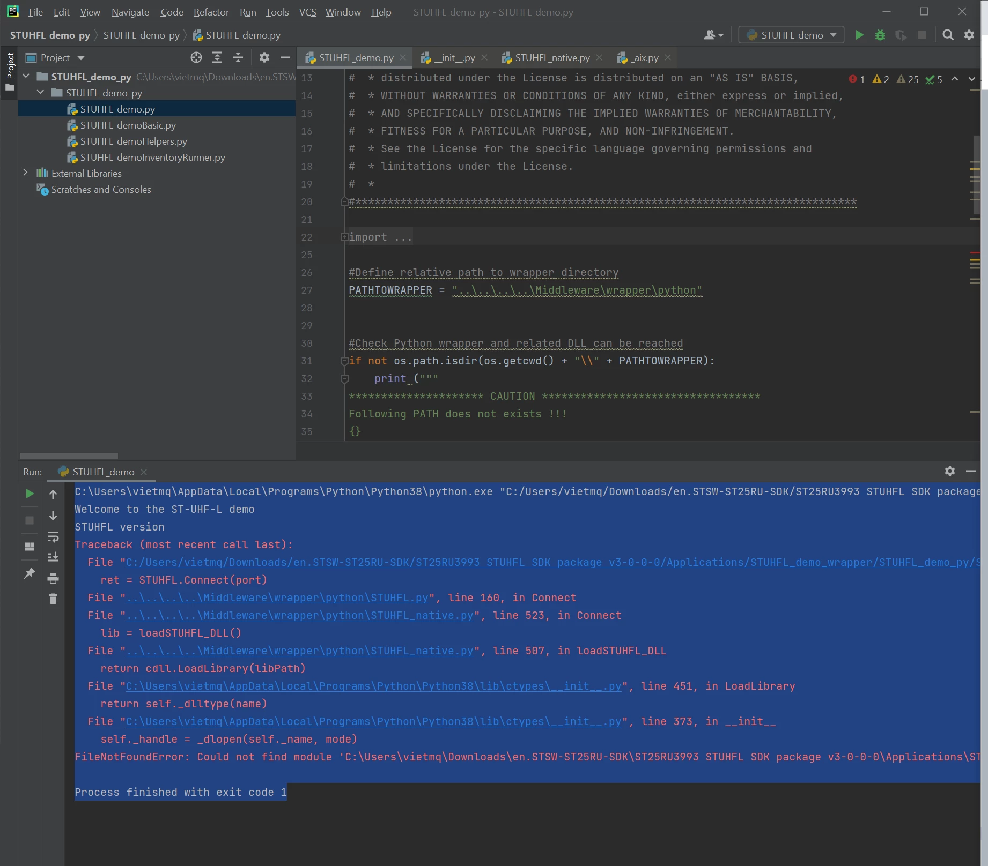Open the Code menu

point(172,12)
